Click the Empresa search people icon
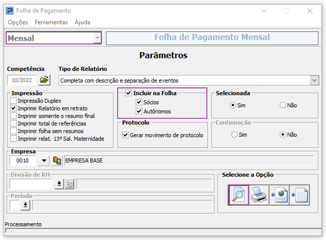The image size is (326, 240). tap(57, 161)
